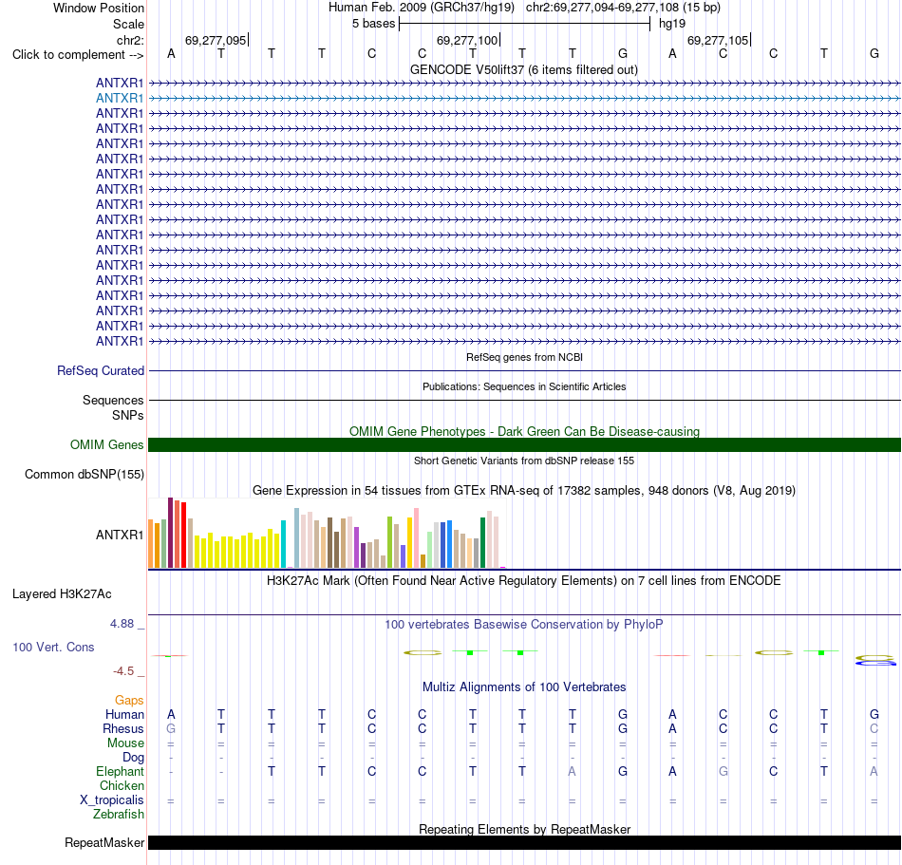902x865 pixels.
Task: Click the 69,277,095 coordinate marker
Action: pyautogui.click(x=216, y=40)
